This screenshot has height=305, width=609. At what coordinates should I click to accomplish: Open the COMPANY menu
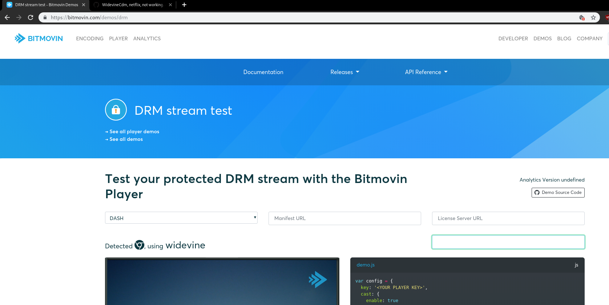click(x=589, y=38)
